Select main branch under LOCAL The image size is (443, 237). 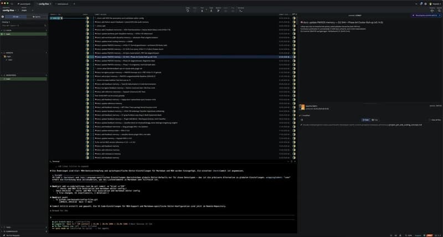24,34
